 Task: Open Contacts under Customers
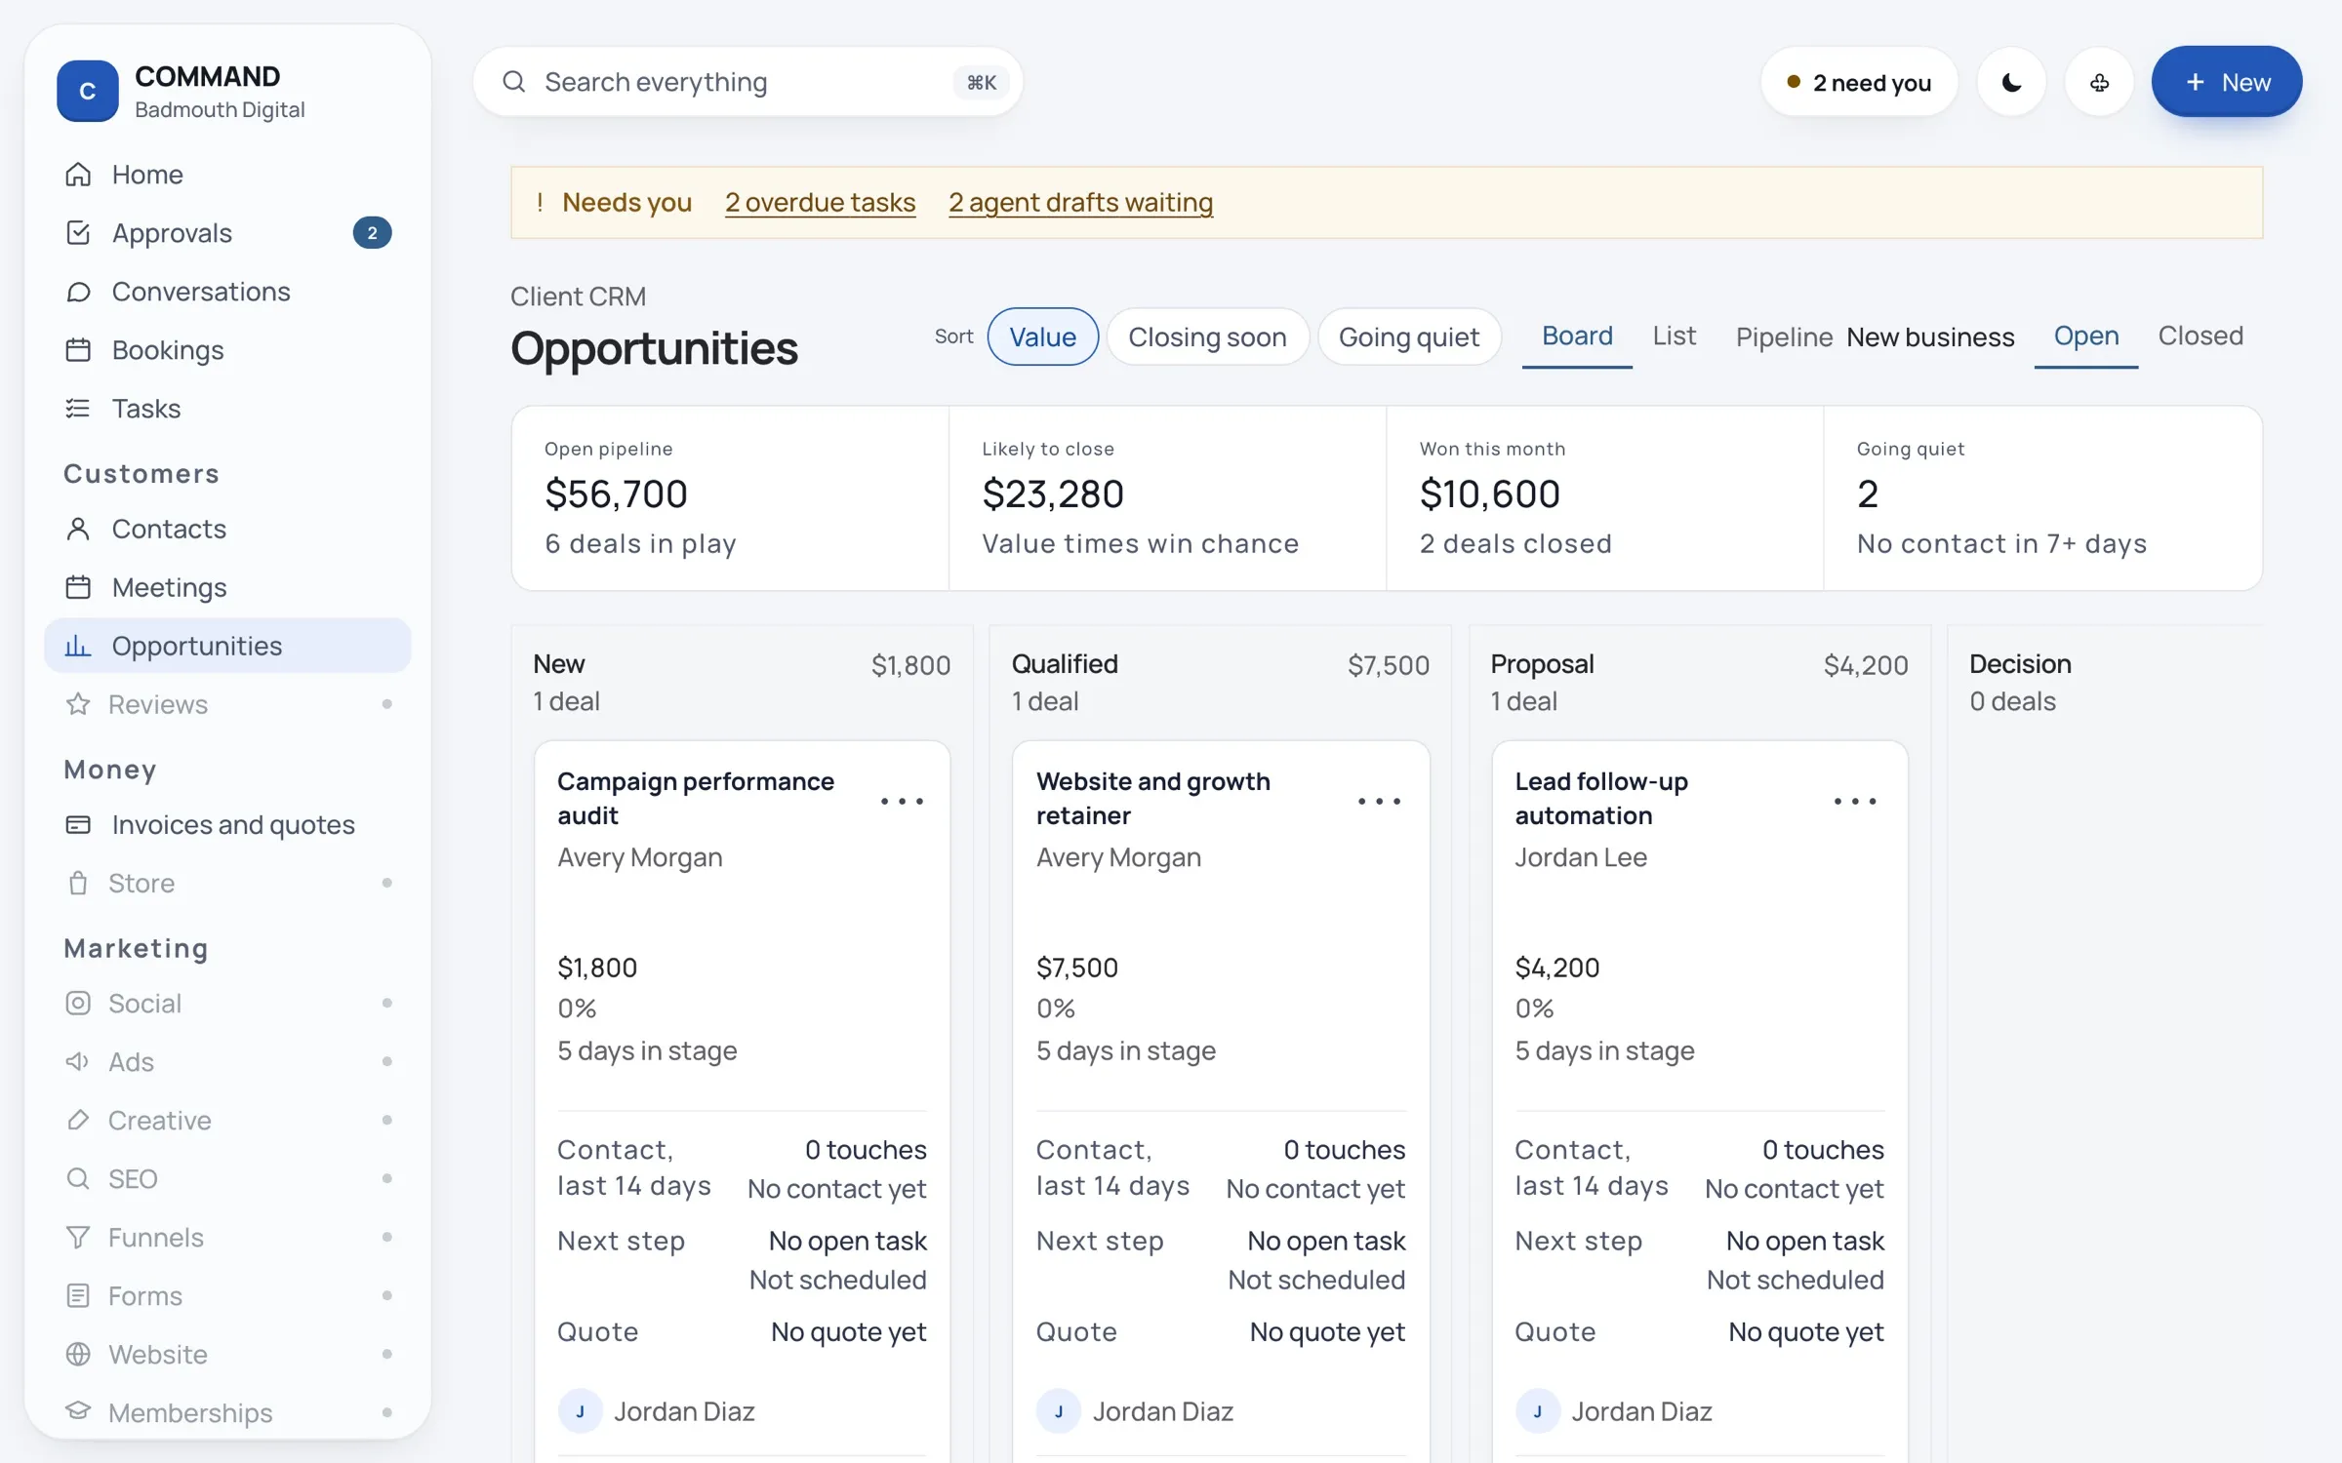(227, 529)
